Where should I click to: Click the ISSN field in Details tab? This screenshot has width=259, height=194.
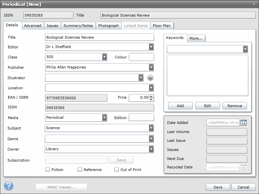pos(100,108)
